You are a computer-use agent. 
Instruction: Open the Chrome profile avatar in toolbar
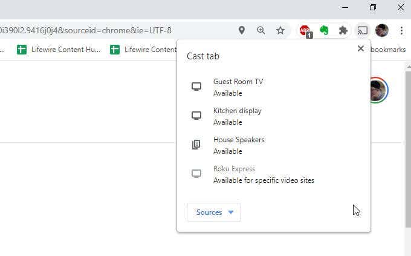[381, 30]
